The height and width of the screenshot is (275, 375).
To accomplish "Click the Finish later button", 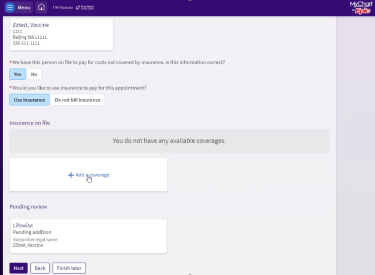I will tap(69, 268).
